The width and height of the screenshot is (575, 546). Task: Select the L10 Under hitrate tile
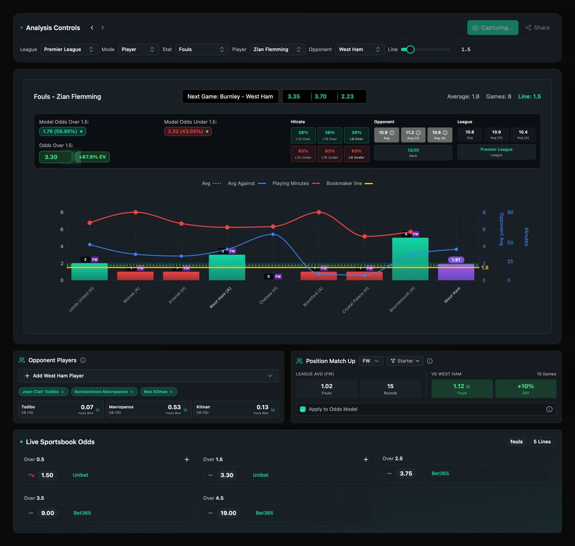click(x=303, y=154)
